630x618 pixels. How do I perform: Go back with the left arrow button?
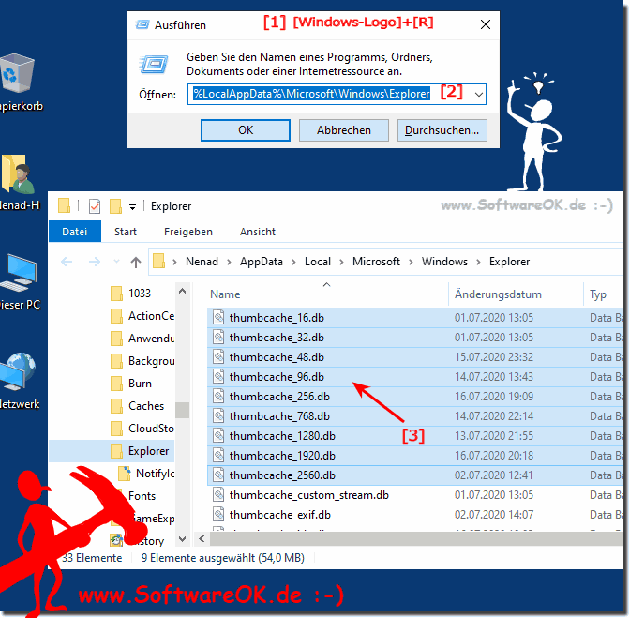[67, 262]
